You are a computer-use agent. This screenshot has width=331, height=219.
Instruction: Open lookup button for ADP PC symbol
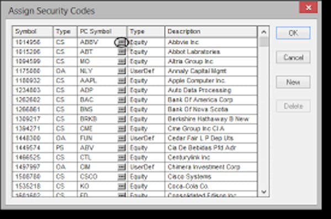pos(121,90)
